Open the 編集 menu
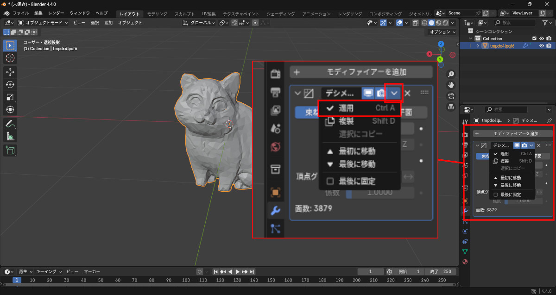The image size is (556, 295). 38,13
